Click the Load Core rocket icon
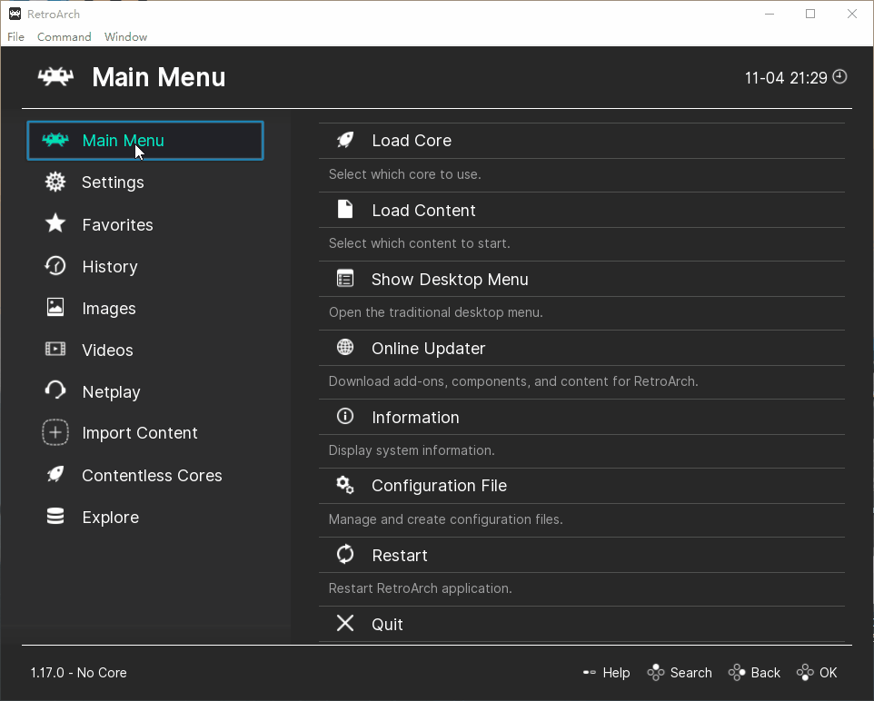The image size is (874, 701). point(345,140)
